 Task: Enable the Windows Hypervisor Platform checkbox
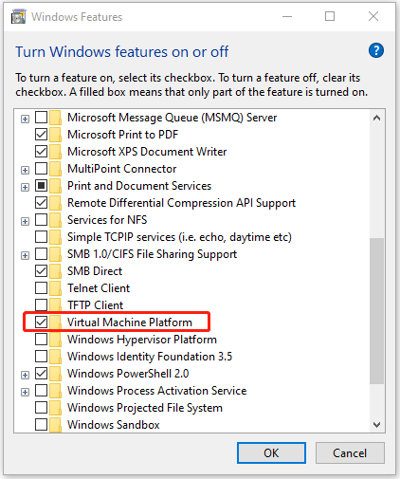click(41, 340)
